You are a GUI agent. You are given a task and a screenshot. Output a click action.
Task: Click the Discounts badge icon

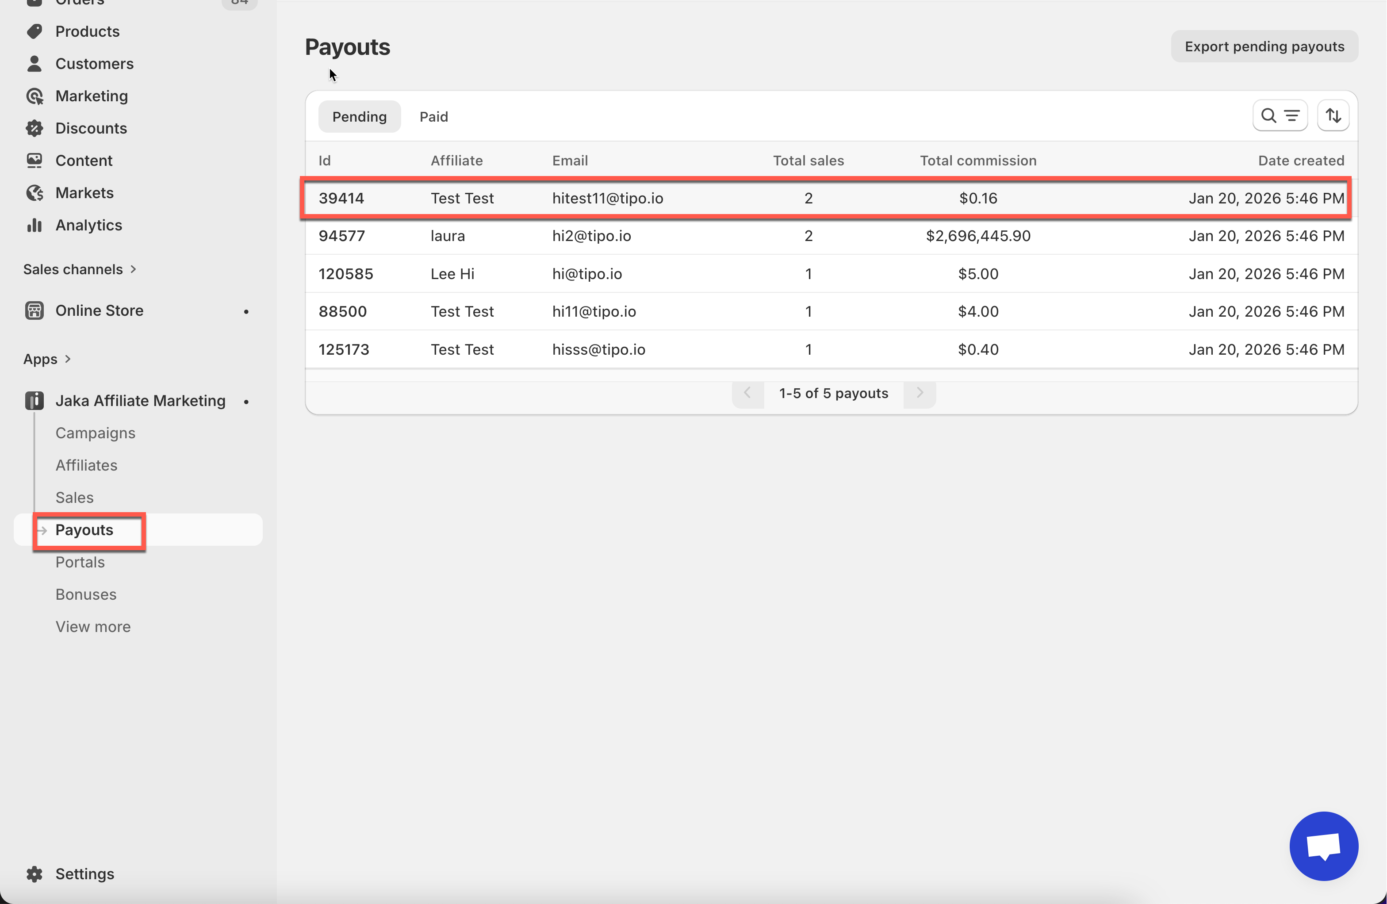click(x=34, y=128)
